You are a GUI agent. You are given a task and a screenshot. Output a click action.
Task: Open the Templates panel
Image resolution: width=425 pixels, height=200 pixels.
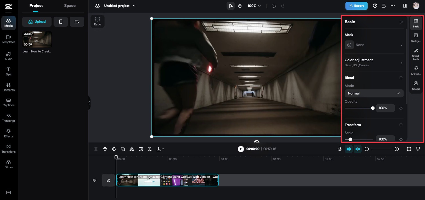[8, 39]
